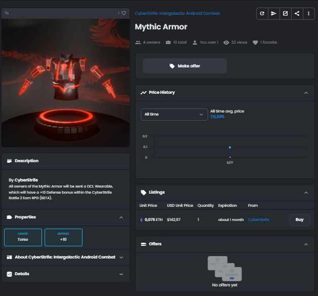Viewport: 318px width, 296px height.
Task: Click the share icon
Action: 297,13
